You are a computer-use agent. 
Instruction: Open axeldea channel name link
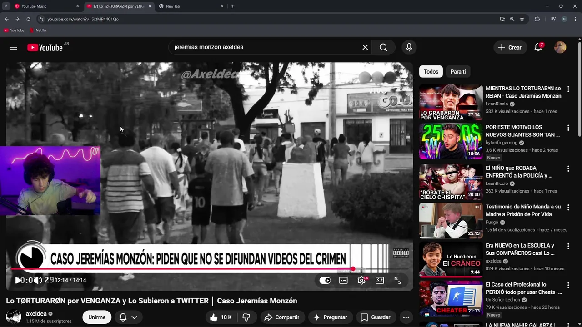click(x=36, y=314)
